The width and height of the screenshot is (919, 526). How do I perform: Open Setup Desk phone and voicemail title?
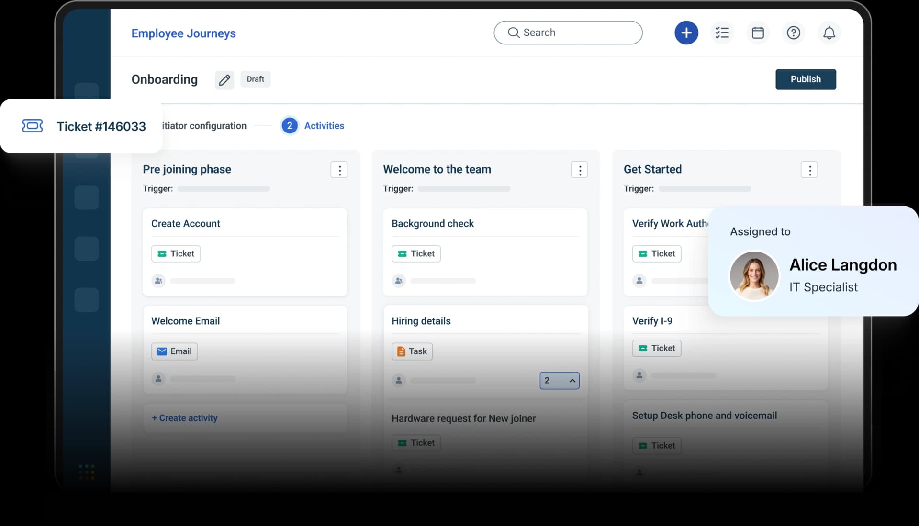(x=705, y=416)
